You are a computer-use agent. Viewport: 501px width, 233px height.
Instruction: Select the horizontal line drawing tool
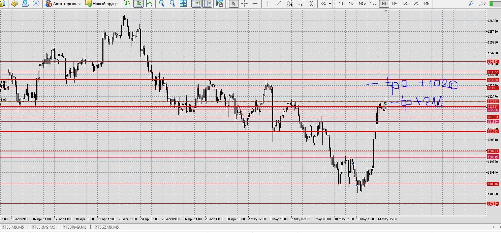coord(256,4)
